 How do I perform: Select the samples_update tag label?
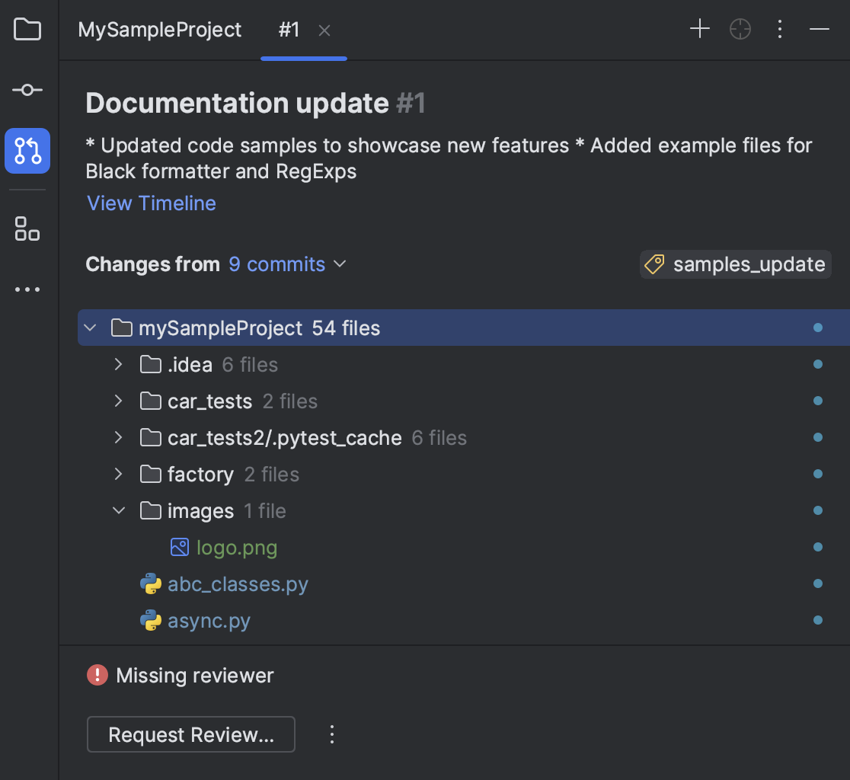734,264
